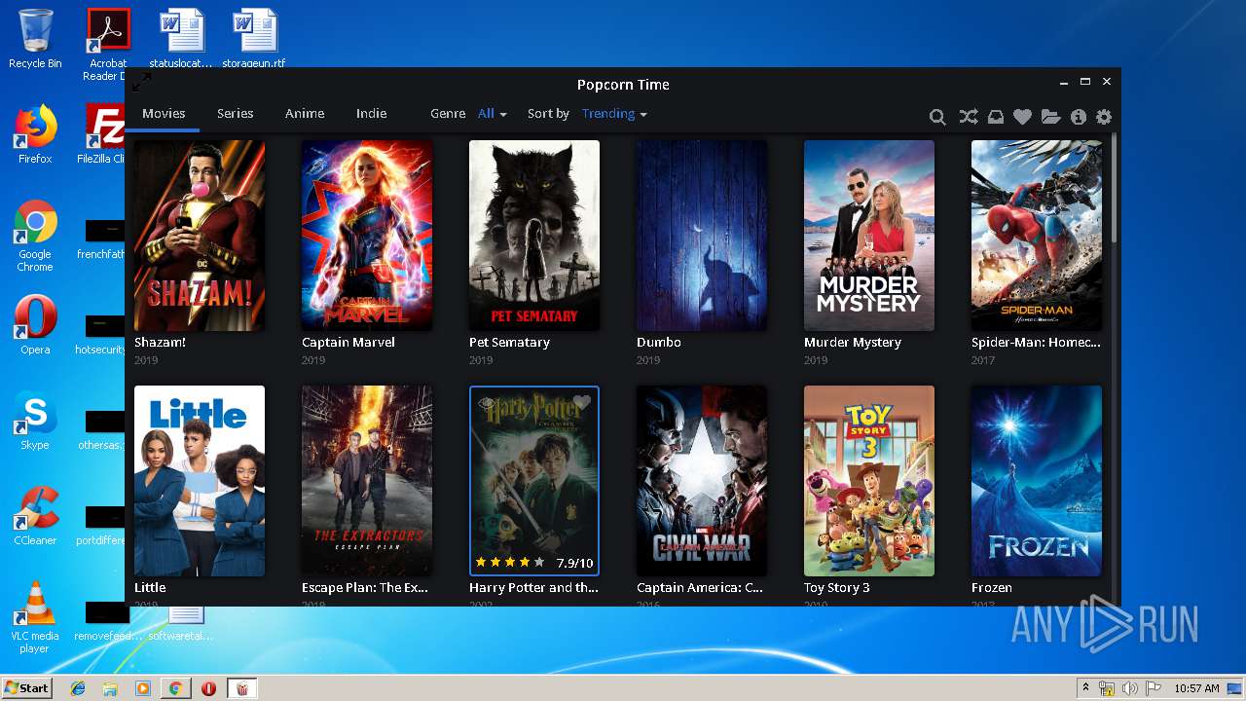Click the Popcorn Time taskbar button
1246x701 pixels.
242,688
